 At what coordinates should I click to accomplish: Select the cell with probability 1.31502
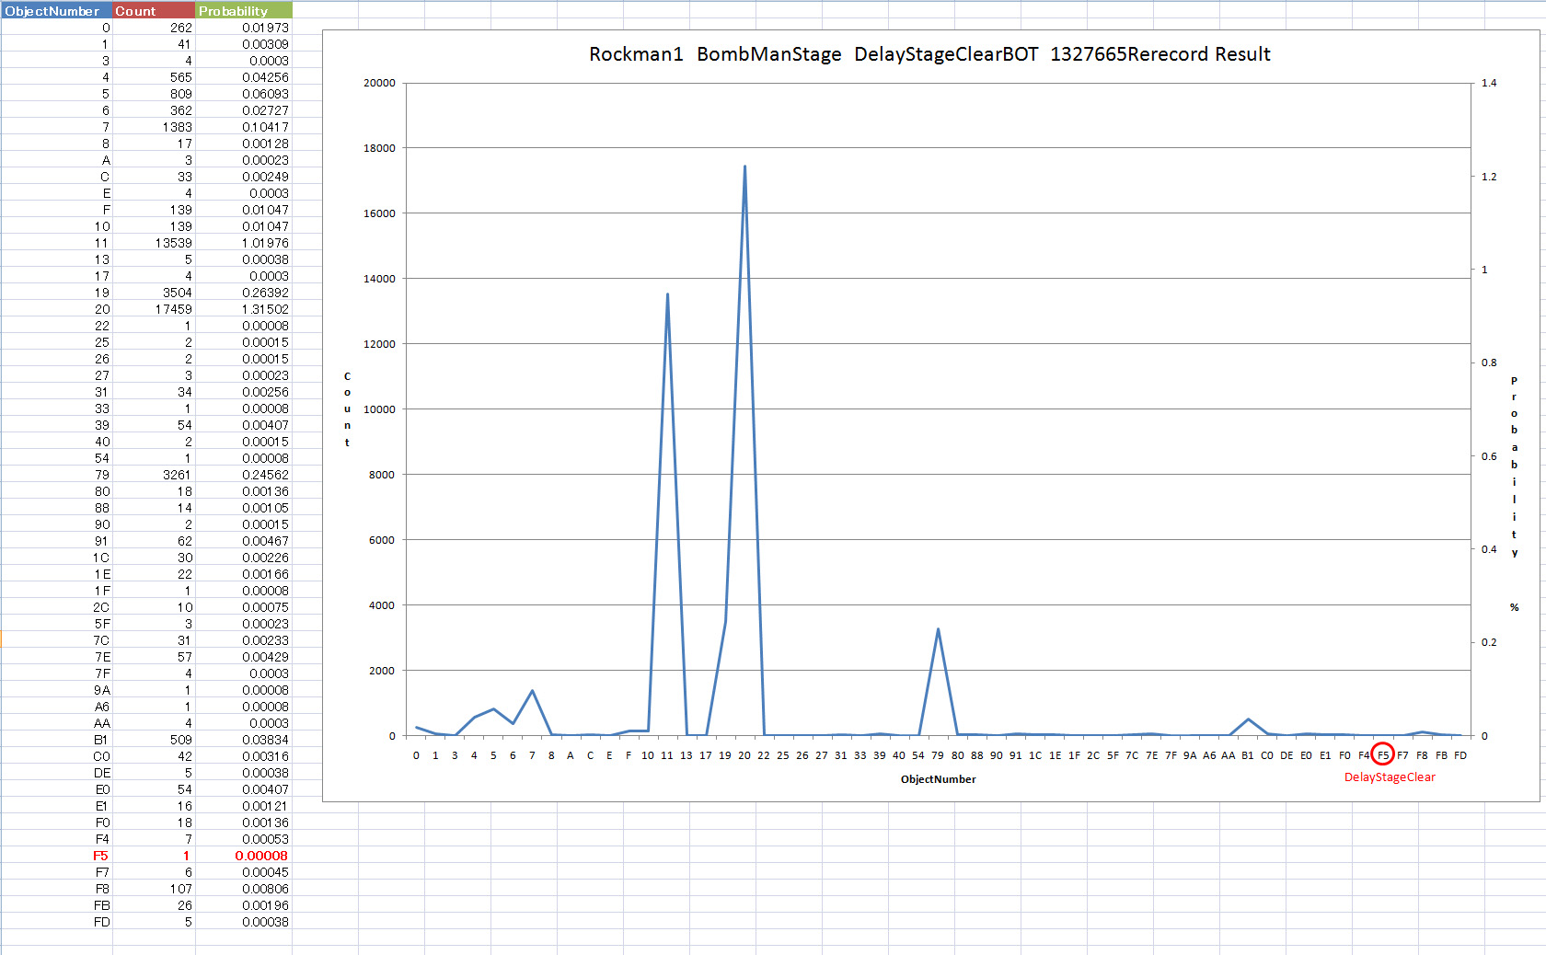coord(244,309)
